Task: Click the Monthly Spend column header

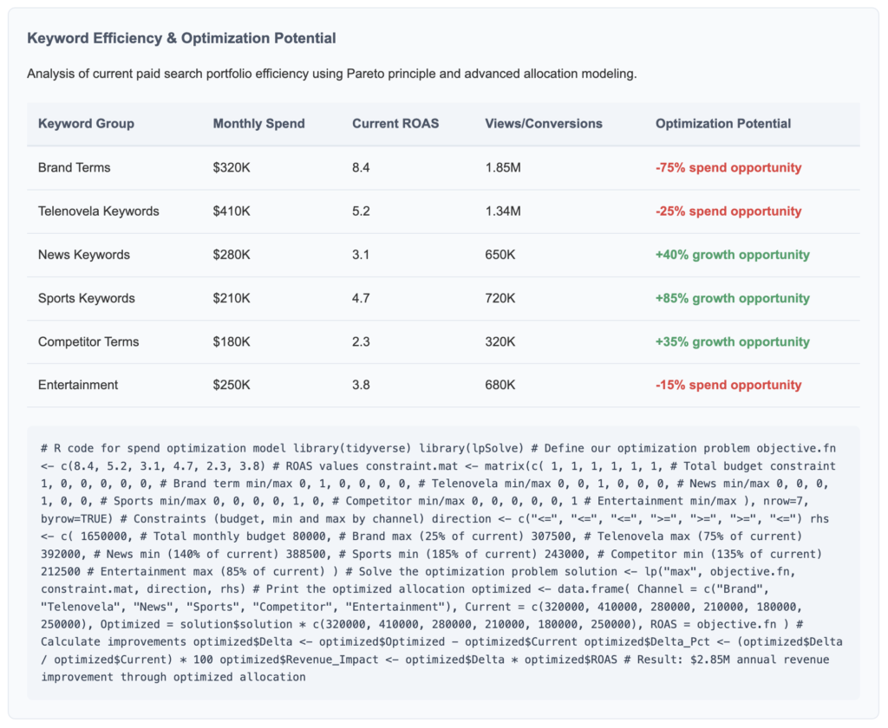Action: (x=258, y=123)
